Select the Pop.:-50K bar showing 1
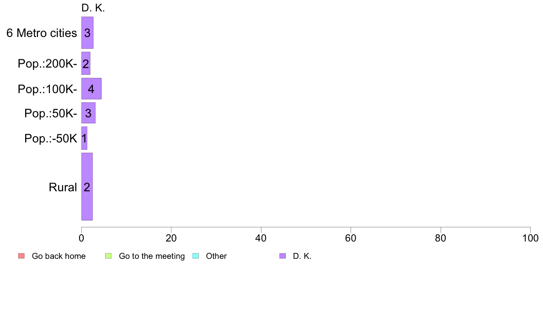543x336 pixels. pyautogui.click(x=84, y=138)
